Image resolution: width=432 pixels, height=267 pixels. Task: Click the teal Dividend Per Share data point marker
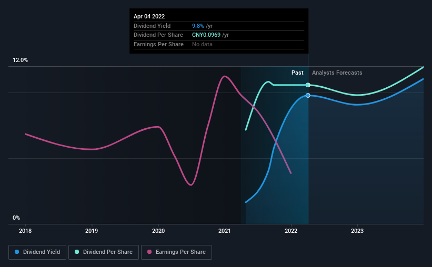[308, 85]
